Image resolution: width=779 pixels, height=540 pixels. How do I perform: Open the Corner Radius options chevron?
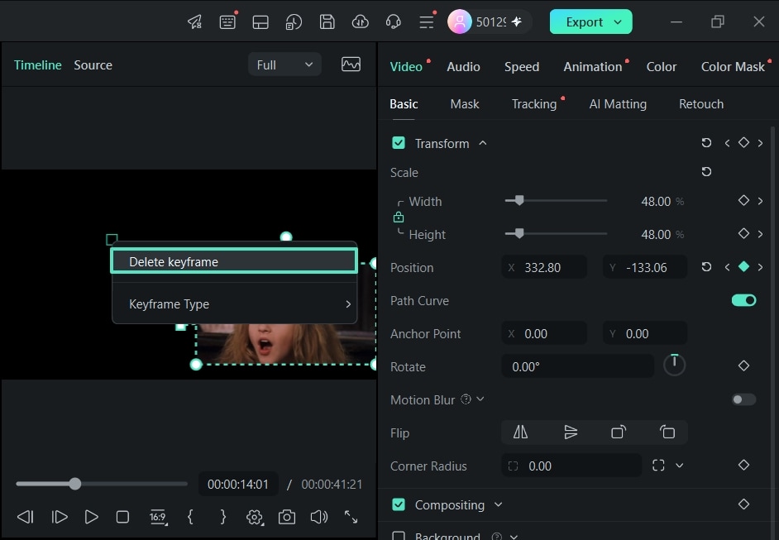point(679,466)
